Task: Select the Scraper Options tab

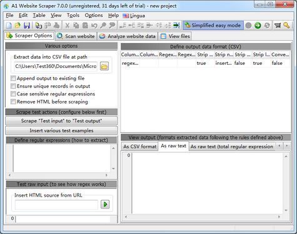Action: 29,36
